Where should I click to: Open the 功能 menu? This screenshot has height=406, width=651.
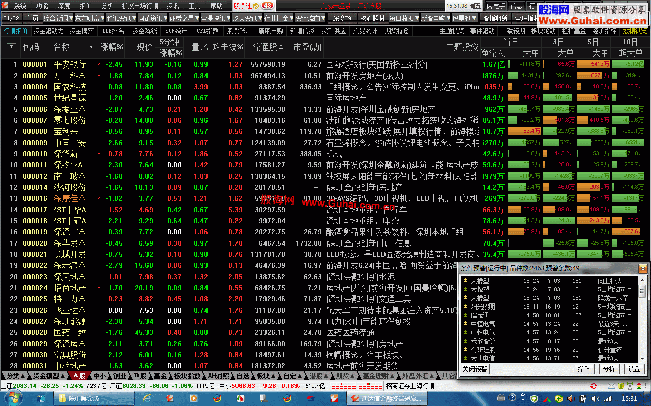pos(42,6)
